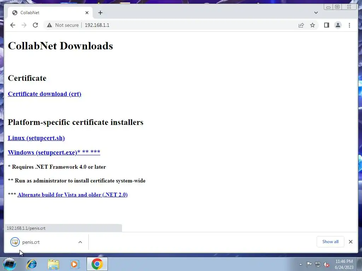The image size is (362, 271).
Task: Share this page via share icon
Action: (x=301, y=25)
